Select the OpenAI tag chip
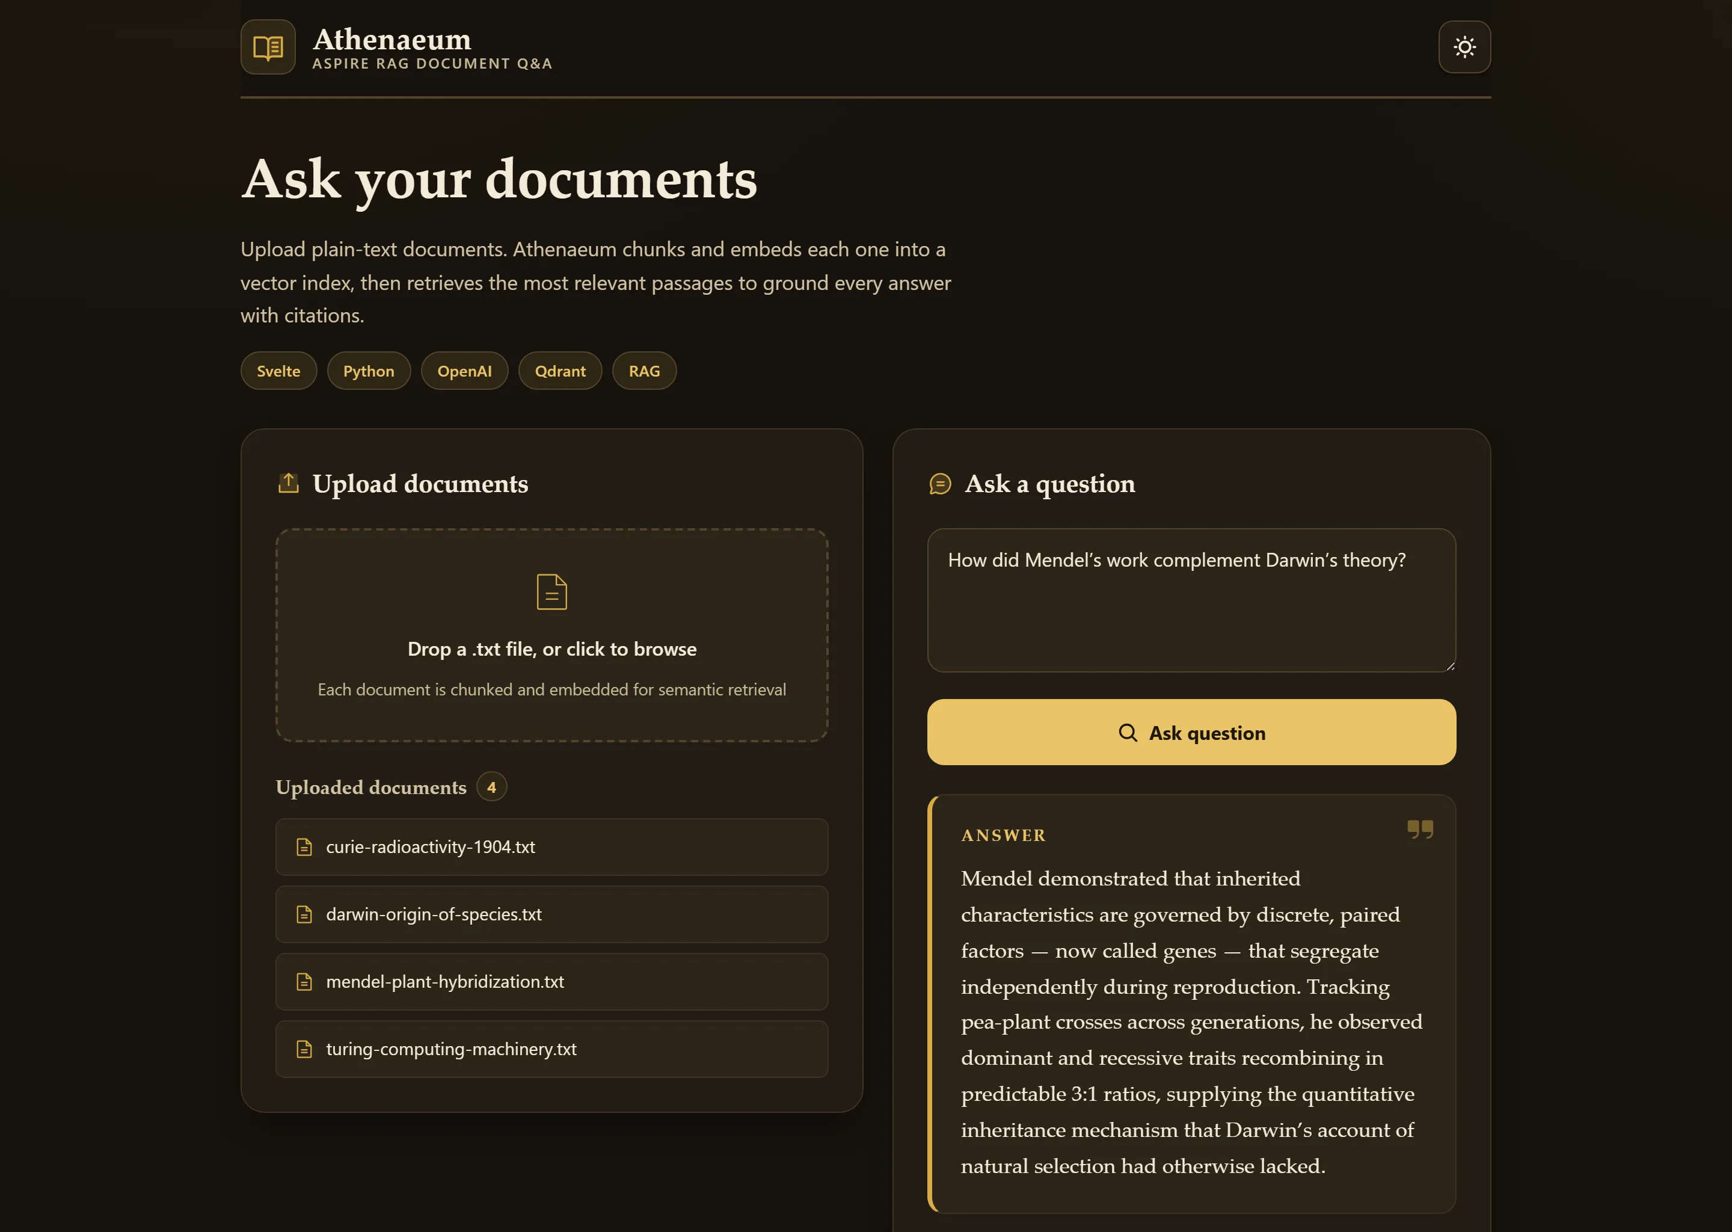 464,371
